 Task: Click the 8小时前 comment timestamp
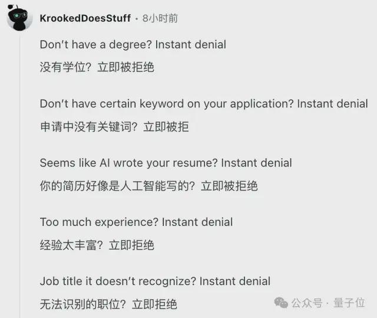pos(160,18)
